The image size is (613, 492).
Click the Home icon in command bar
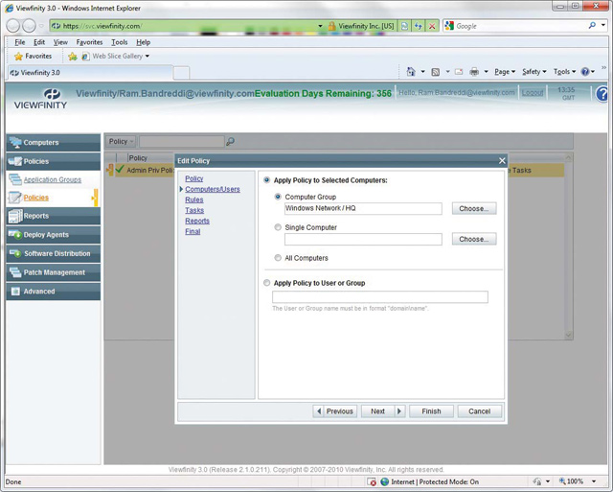pos(411,72)
